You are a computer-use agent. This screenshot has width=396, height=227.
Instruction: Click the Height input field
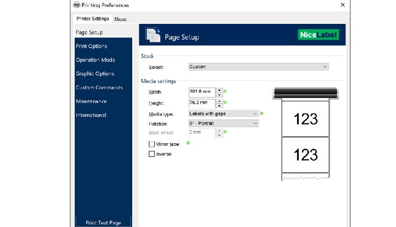202,103
